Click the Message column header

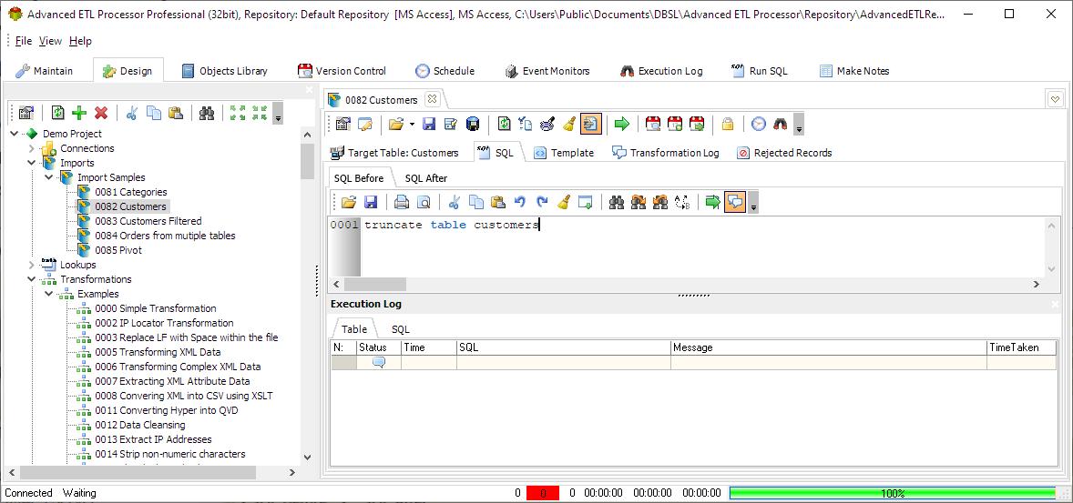point(829,347)
